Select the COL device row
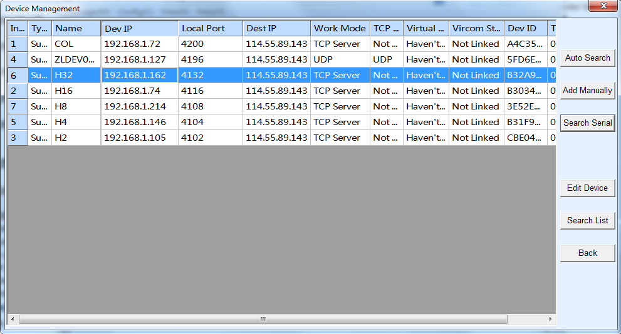 click(75, 44)
